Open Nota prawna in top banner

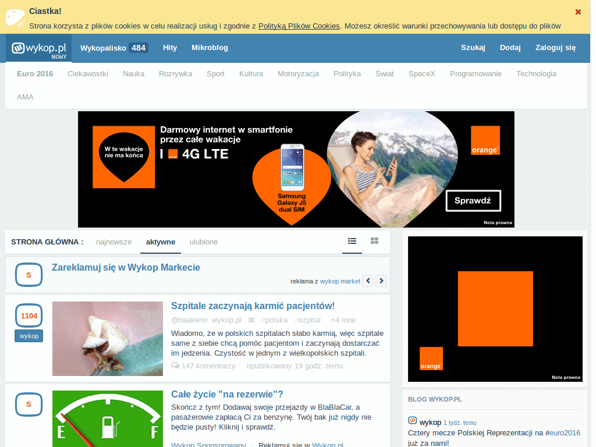click(498, 223)
